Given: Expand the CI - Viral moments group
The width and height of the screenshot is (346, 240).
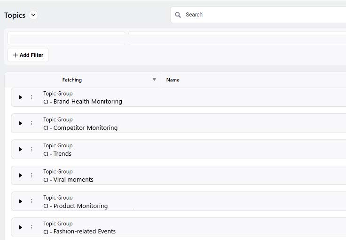Looking at the screenshot, I should 21,176.
